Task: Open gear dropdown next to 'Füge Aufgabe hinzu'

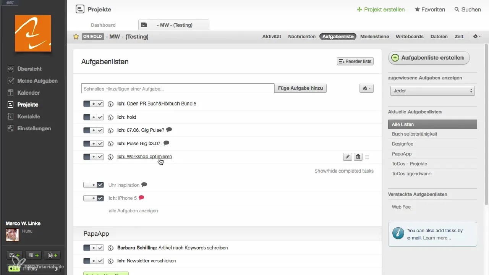Action: (x=366, y=88)
